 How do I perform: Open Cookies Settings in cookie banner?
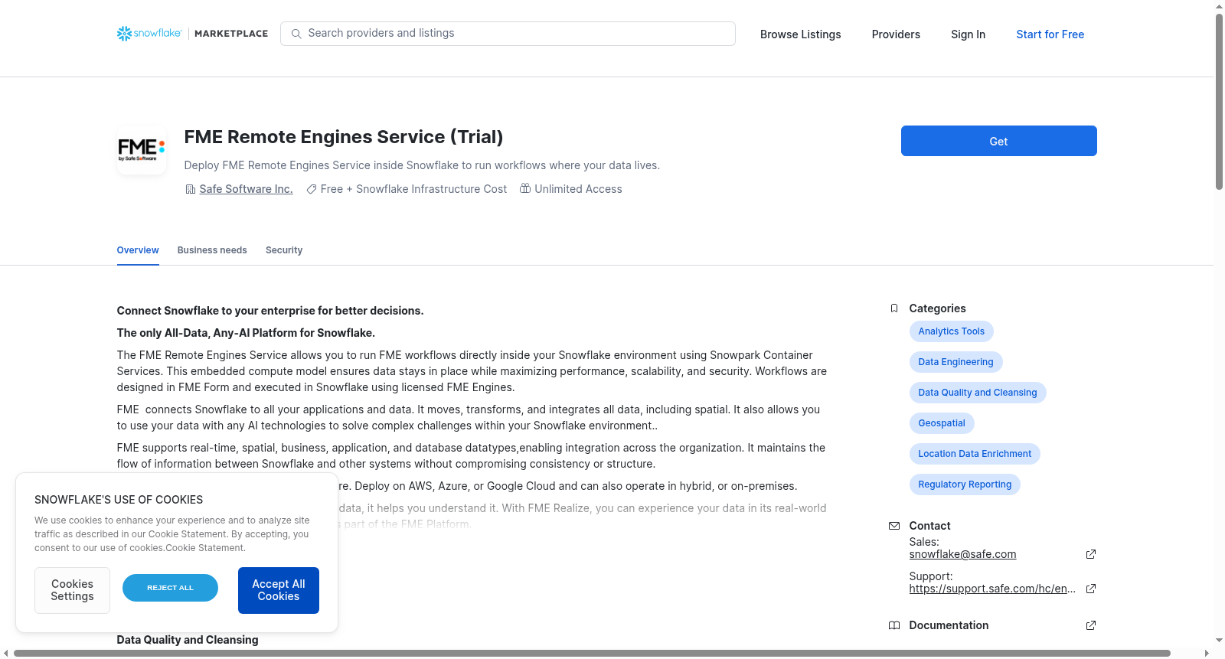(x=72, y=590)
